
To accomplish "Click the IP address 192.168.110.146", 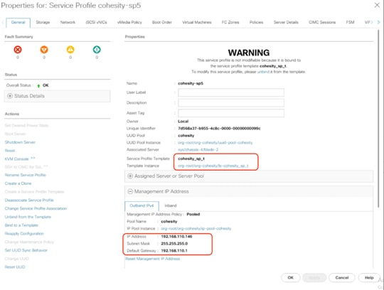I will [x=176, y=237].
